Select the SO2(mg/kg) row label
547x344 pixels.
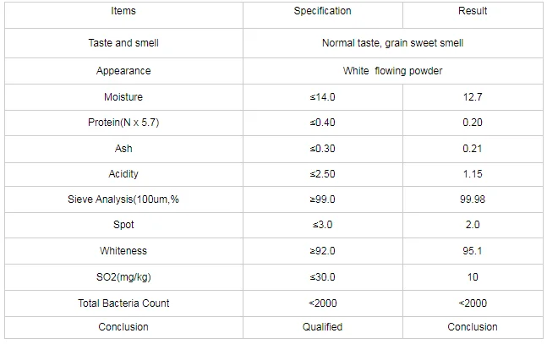click(123, 277)
